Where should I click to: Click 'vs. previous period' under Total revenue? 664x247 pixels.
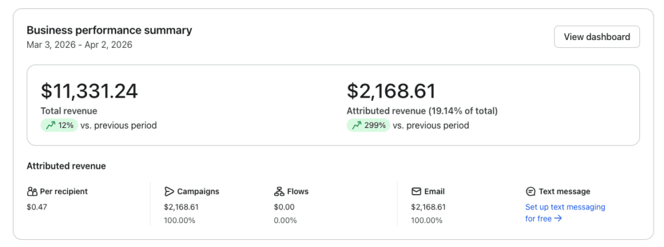click(x=119, y=125)
